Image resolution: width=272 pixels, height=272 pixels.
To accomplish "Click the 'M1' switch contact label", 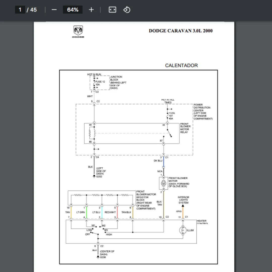I will click(93, 225).
